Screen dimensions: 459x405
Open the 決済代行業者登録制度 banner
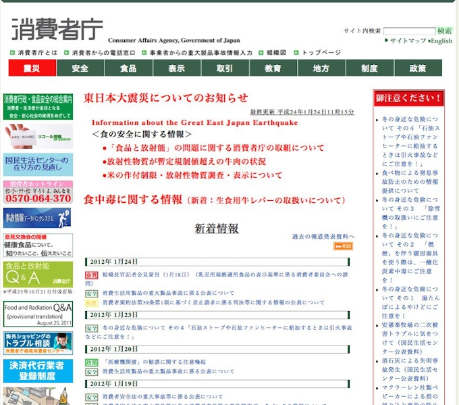click(x=38, y=371)
